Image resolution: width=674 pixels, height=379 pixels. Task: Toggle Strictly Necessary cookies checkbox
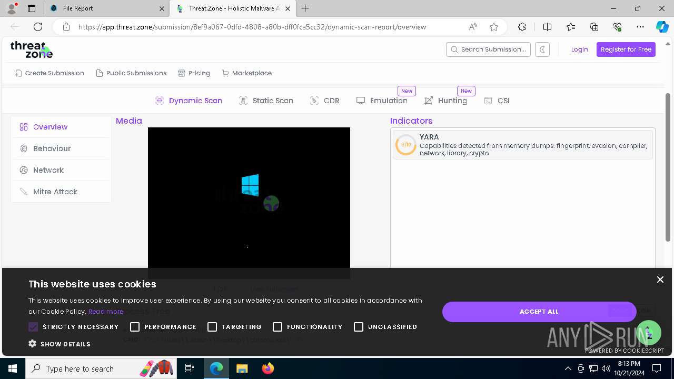tap(33, 327)
